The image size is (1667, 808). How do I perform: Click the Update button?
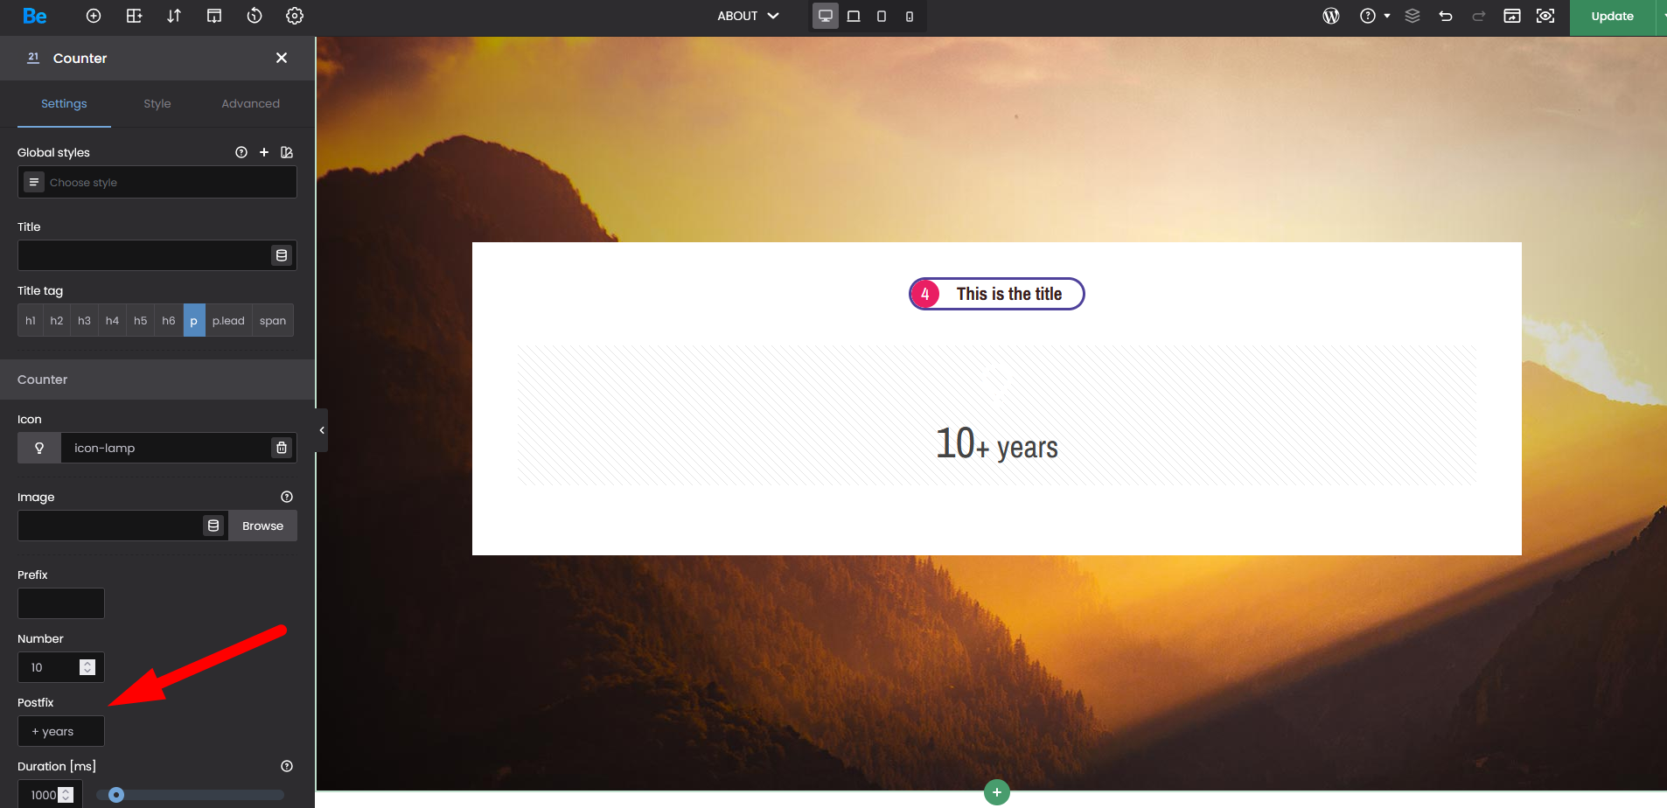[x=1612, y=16]
